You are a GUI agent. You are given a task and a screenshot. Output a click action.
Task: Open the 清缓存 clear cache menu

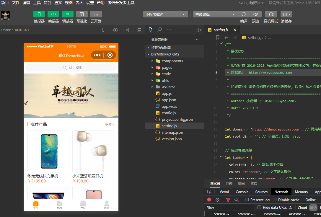(286, 14)
